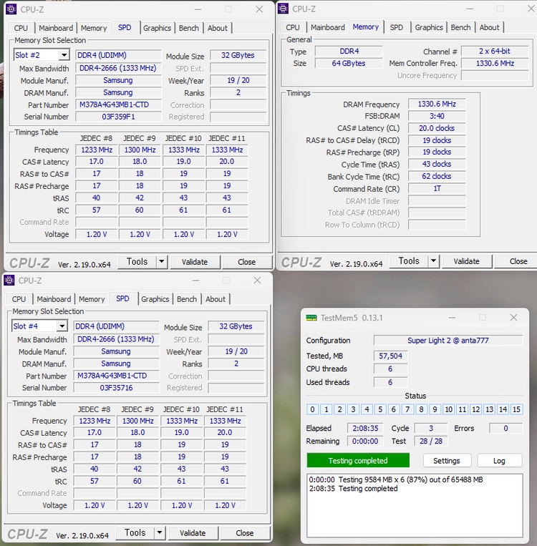
Task: Select serial number 03F35716
Action: [116, 387]
